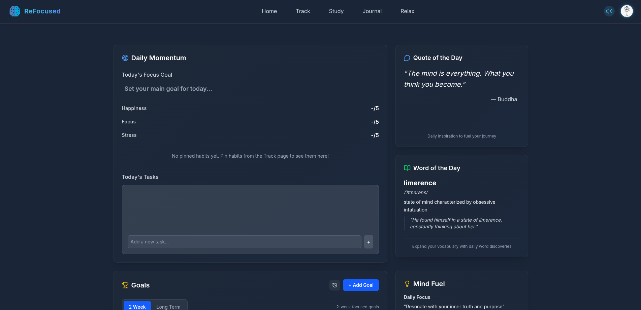Click the ReFocused brain logo
The height and width of the screenshot is (310, 641).
tap(14, 11)
